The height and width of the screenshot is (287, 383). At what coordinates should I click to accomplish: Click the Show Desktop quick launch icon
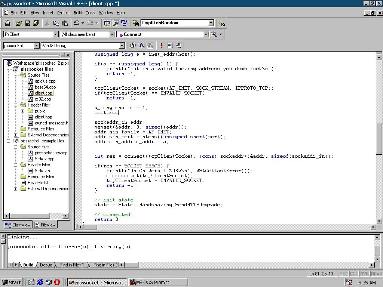pos(31,283)
